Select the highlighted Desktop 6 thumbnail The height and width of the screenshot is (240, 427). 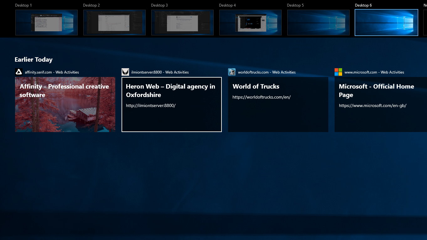click(386, 23)
